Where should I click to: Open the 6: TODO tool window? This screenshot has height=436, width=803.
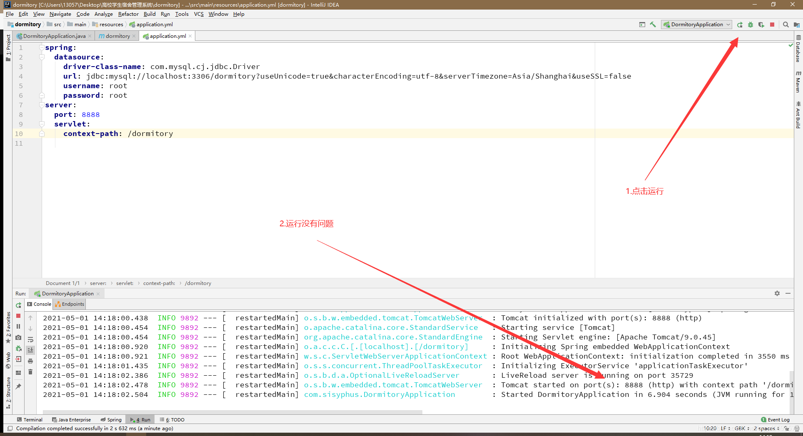(x=172, y=420)
